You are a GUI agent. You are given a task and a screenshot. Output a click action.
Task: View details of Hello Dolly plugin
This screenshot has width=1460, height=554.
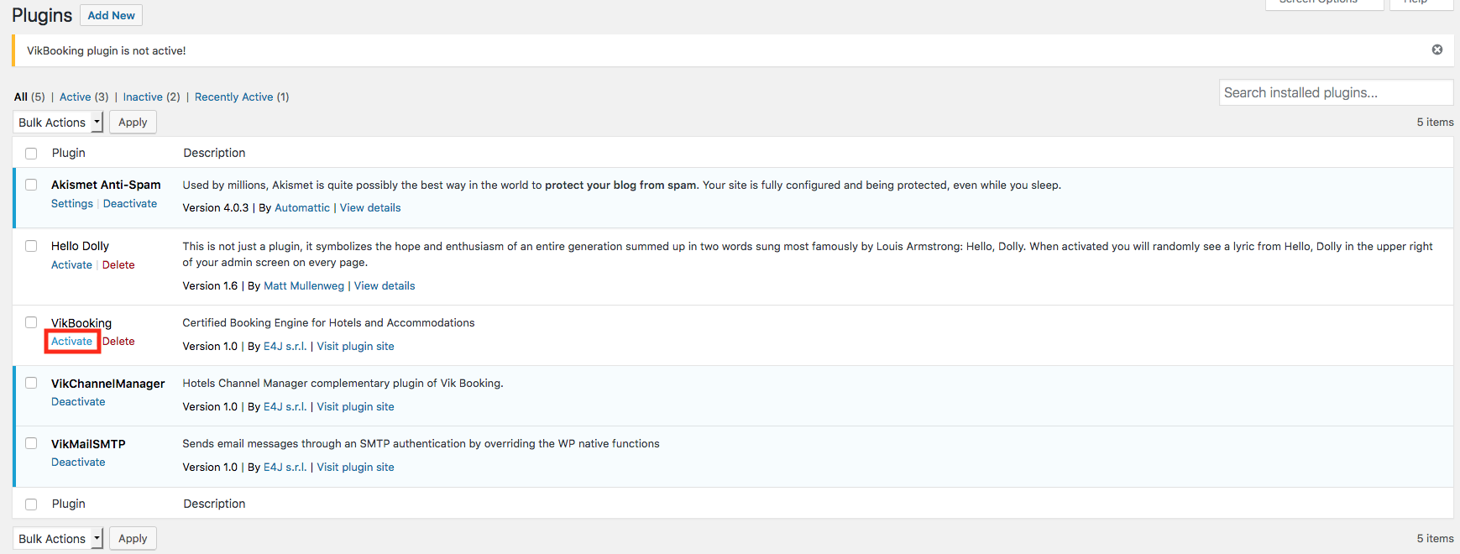[x=385, y=286]
